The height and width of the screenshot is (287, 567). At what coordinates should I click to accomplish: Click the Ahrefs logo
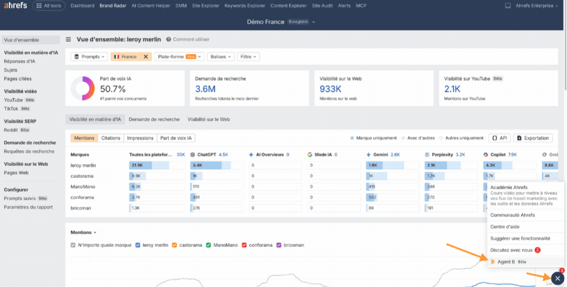tap(15, 6)
